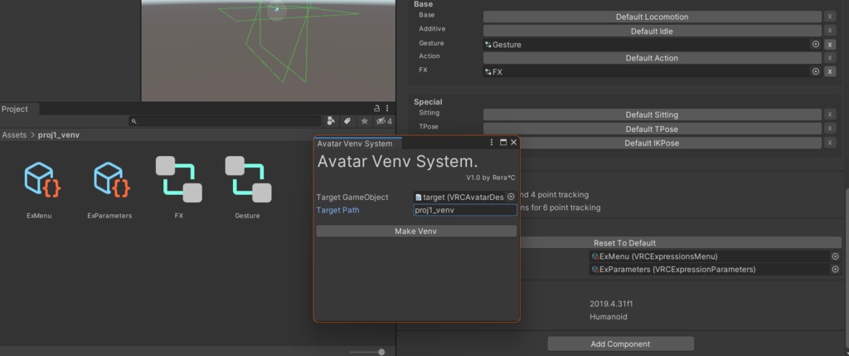Remove Base layer with its X button
This screenshot has width=849, height=356.
click(830, 17)
